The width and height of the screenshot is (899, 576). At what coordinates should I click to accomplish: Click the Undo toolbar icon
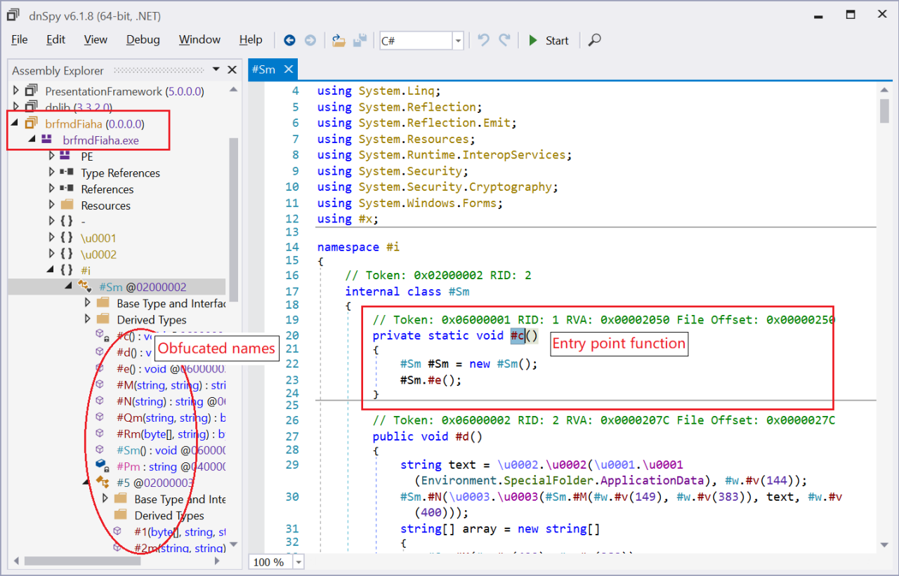tap(483, 41)
